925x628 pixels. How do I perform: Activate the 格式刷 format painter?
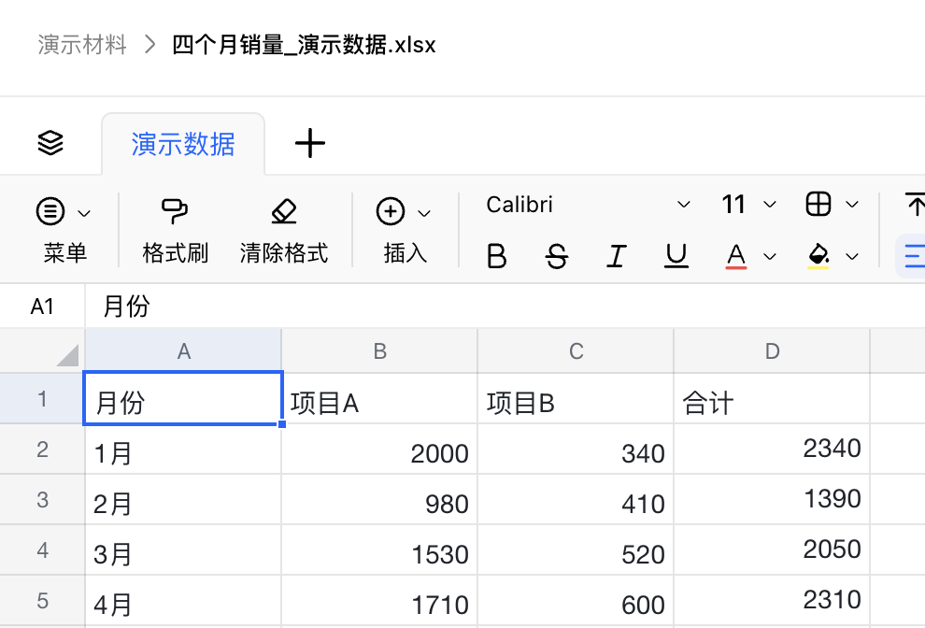pos(175,229)
